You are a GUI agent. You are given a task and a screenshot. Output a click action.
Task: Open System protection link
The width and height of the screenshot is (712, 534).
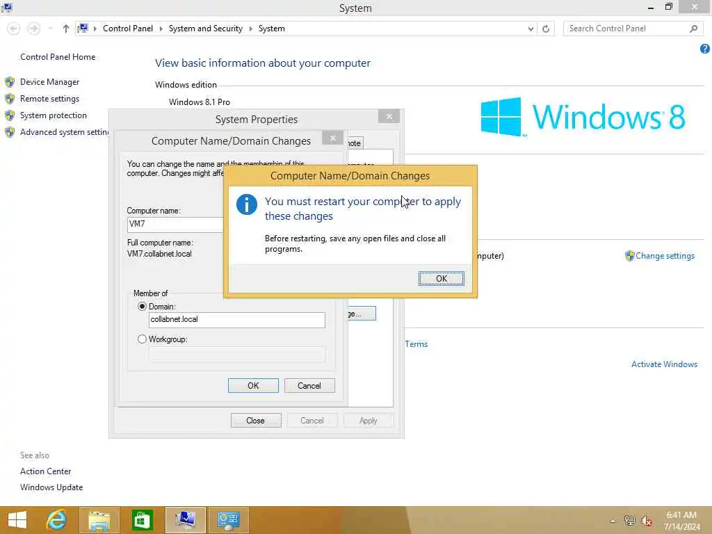(53, 115)
